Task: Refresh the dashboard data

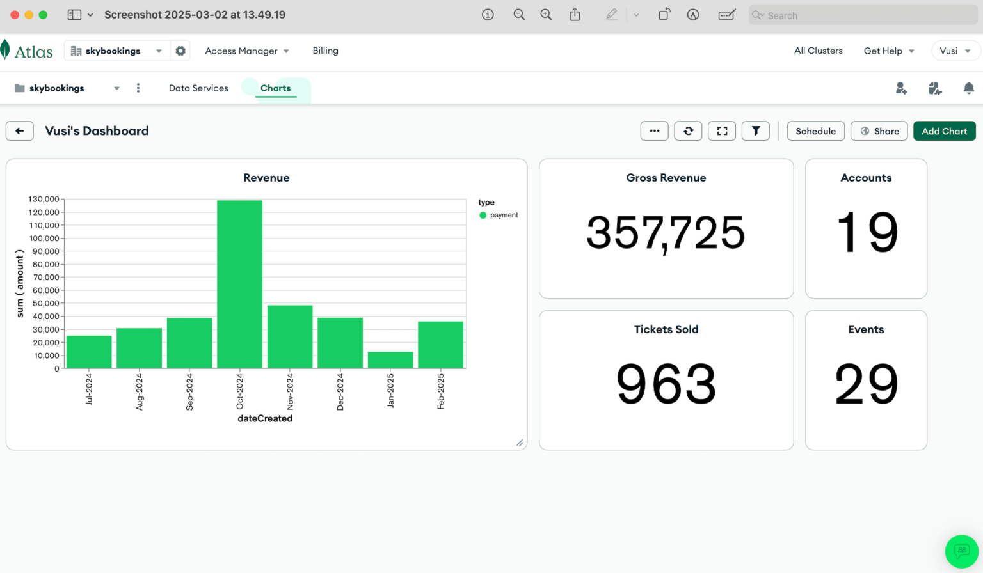Action: (688, 131)
